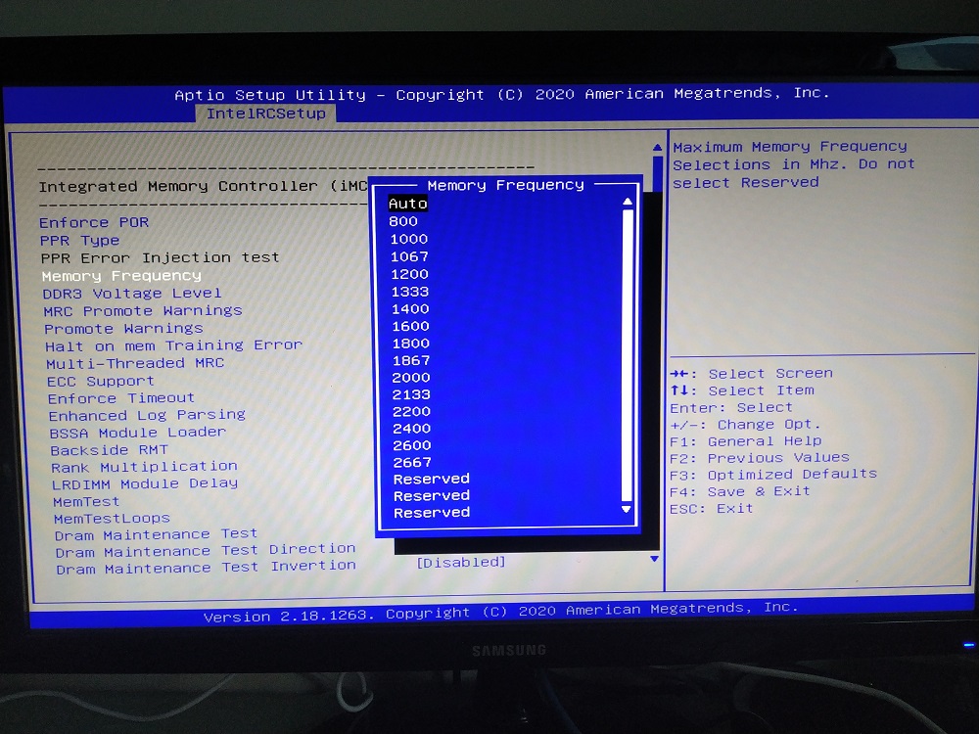
Task: Select 1000 memory frequency option
Action: click(x=409, y=239)
